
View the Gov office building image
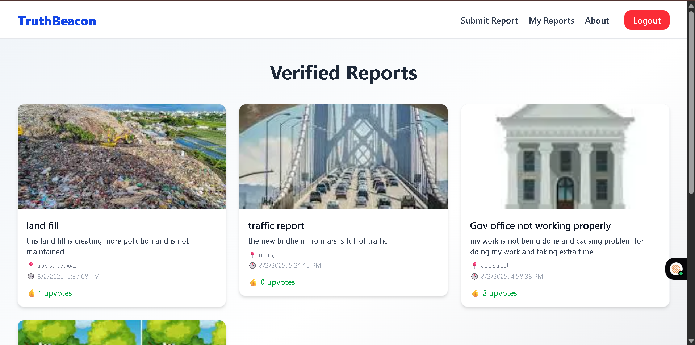(565, 156)
